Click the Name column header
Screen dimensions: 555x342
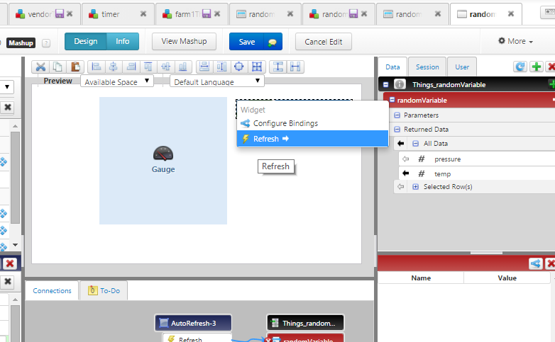point(421,278)
